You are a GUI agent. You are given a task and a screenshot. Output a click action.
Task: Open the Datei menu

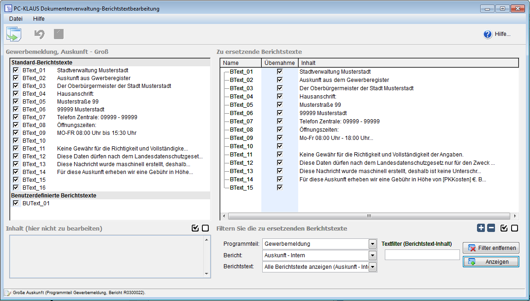pos(16,19)
